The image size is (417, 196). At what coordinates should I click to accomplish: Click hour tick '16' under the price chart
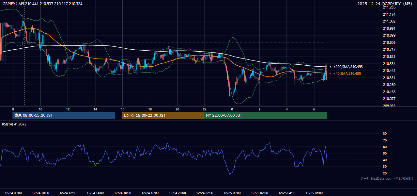click(123, 109)
